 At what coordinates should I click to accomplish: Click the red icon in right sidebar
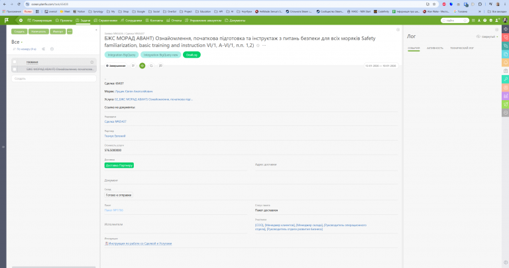[x=506, y=37]
